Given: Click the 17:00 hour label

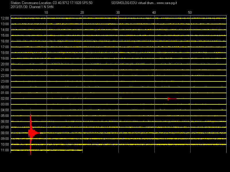Looking at the screenshot, I should tap(5, 47).
